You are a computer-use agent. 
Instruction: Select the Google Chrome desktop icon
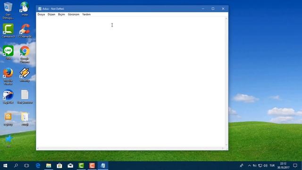click(25, 55)
